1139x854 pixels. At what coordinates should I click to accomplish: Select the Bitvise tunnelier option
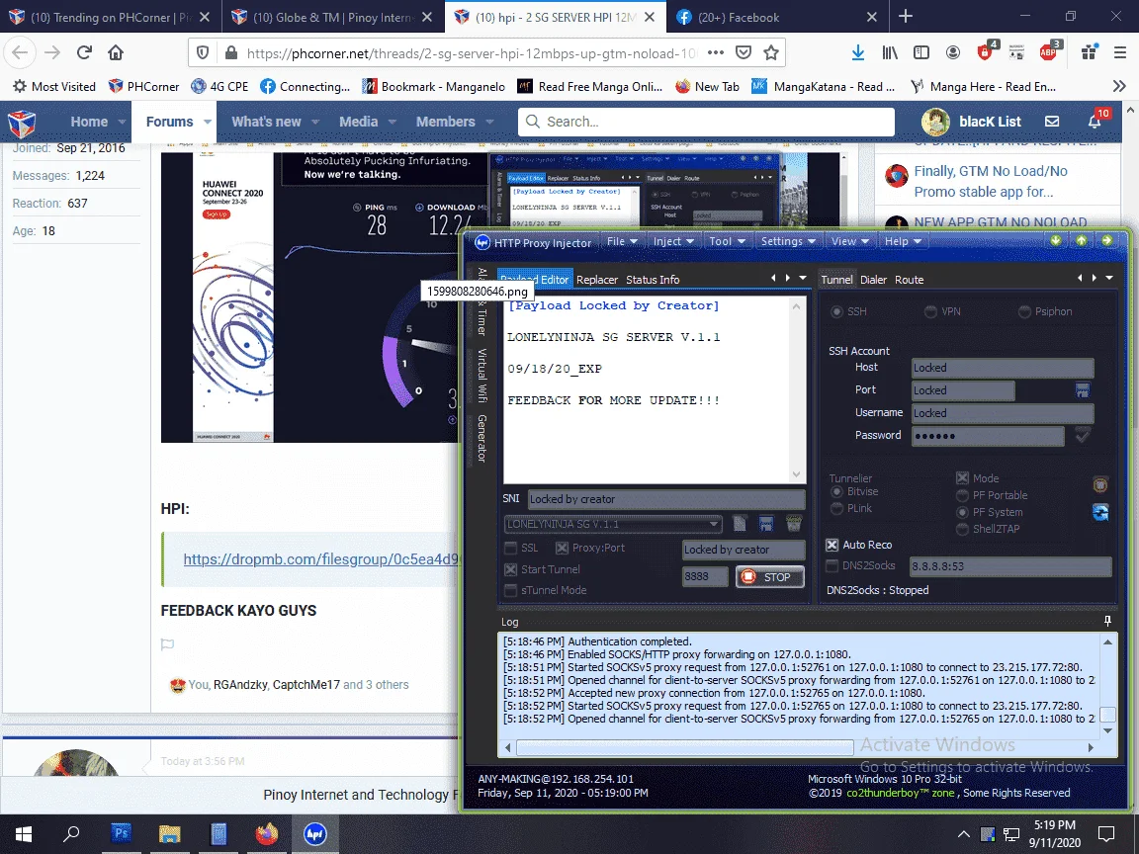836,491
